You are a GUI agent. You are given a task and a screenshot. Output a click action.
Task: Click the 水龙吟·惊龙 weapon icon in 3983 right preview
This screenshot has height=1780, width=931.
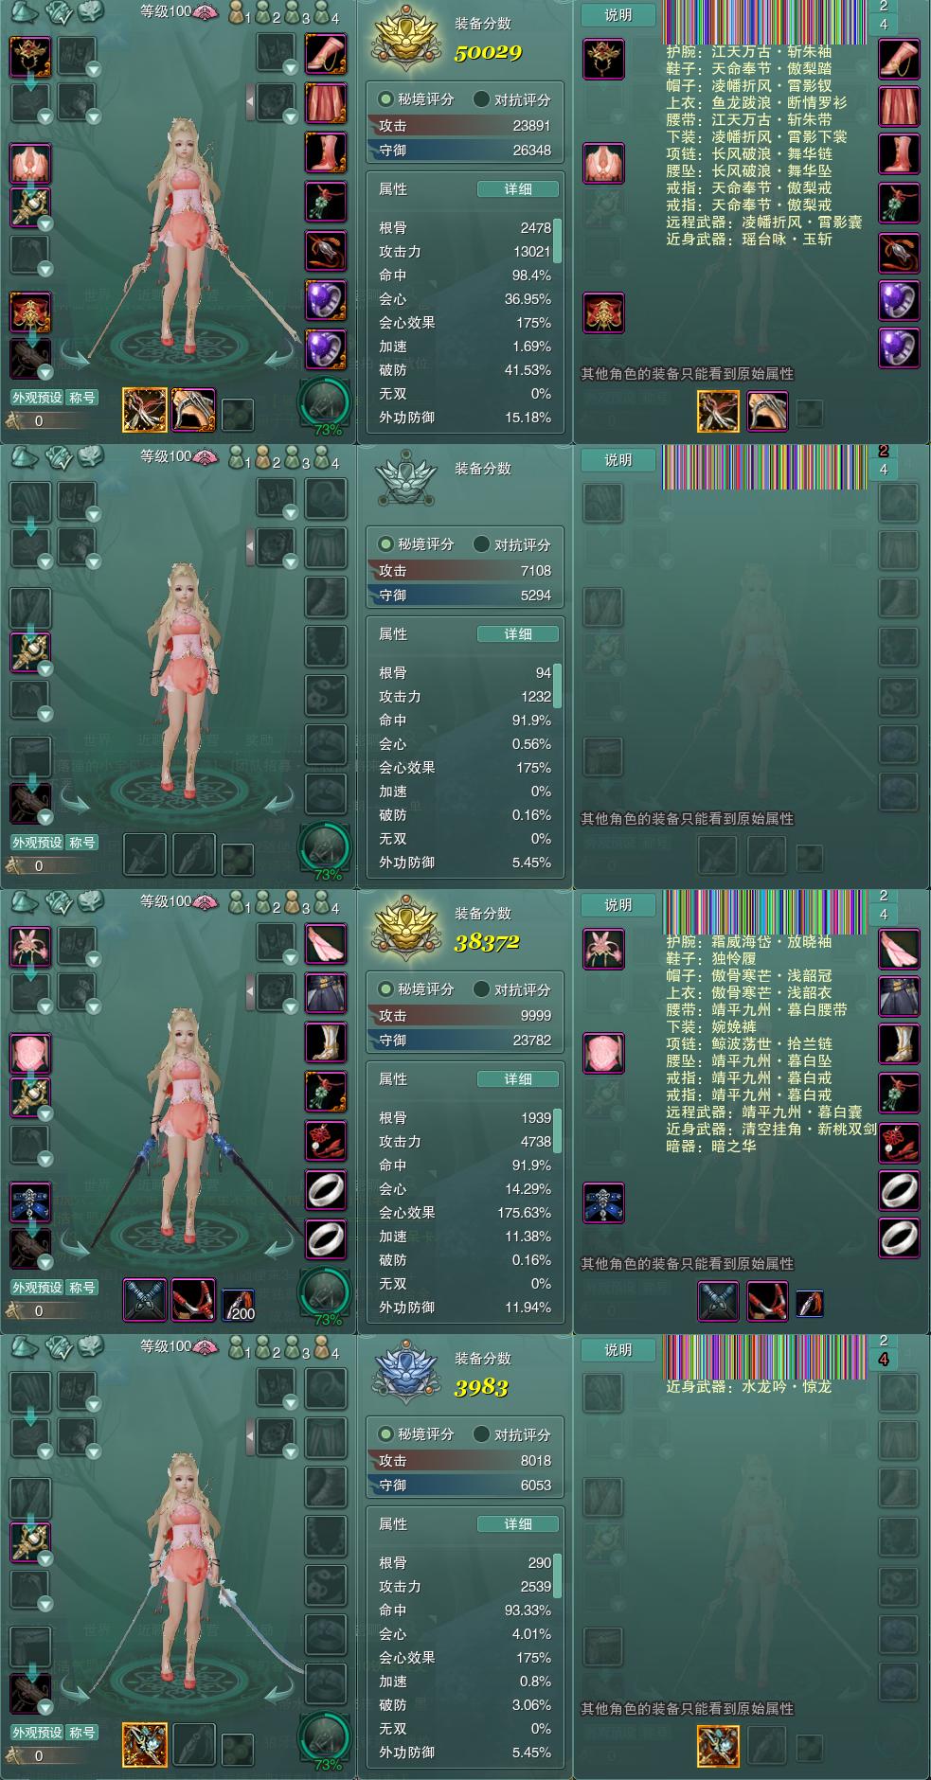[x=718, y=1747]
